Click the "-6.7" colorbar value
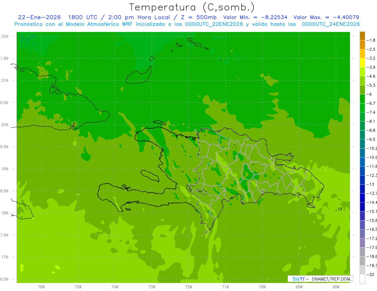This screenshot has height=291, width=377. click(371, 103)
